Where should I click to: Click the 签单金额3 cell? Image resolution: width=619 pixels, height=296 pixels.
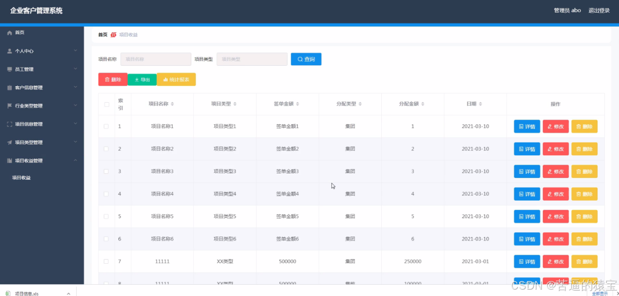coord(287,171)
